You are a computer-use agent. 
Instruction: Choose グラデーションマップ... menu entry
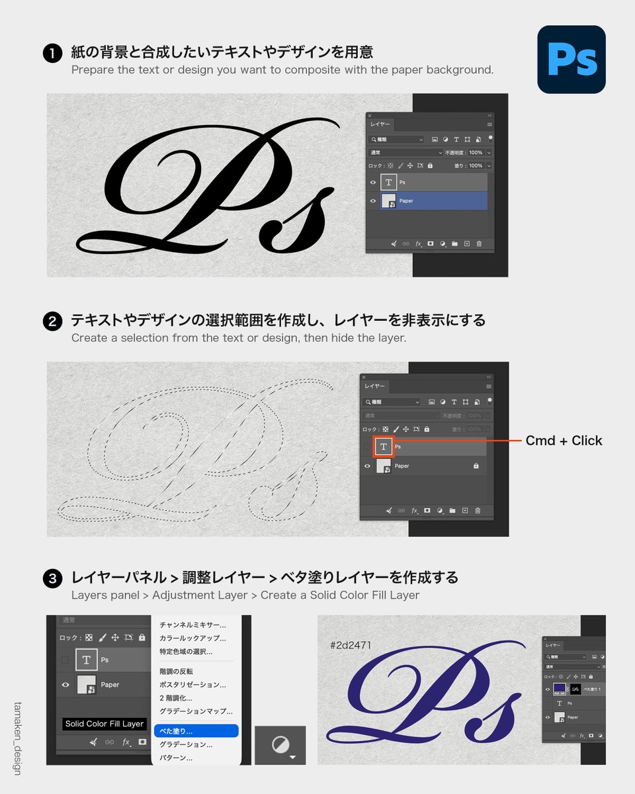click(x=196, y=711)
